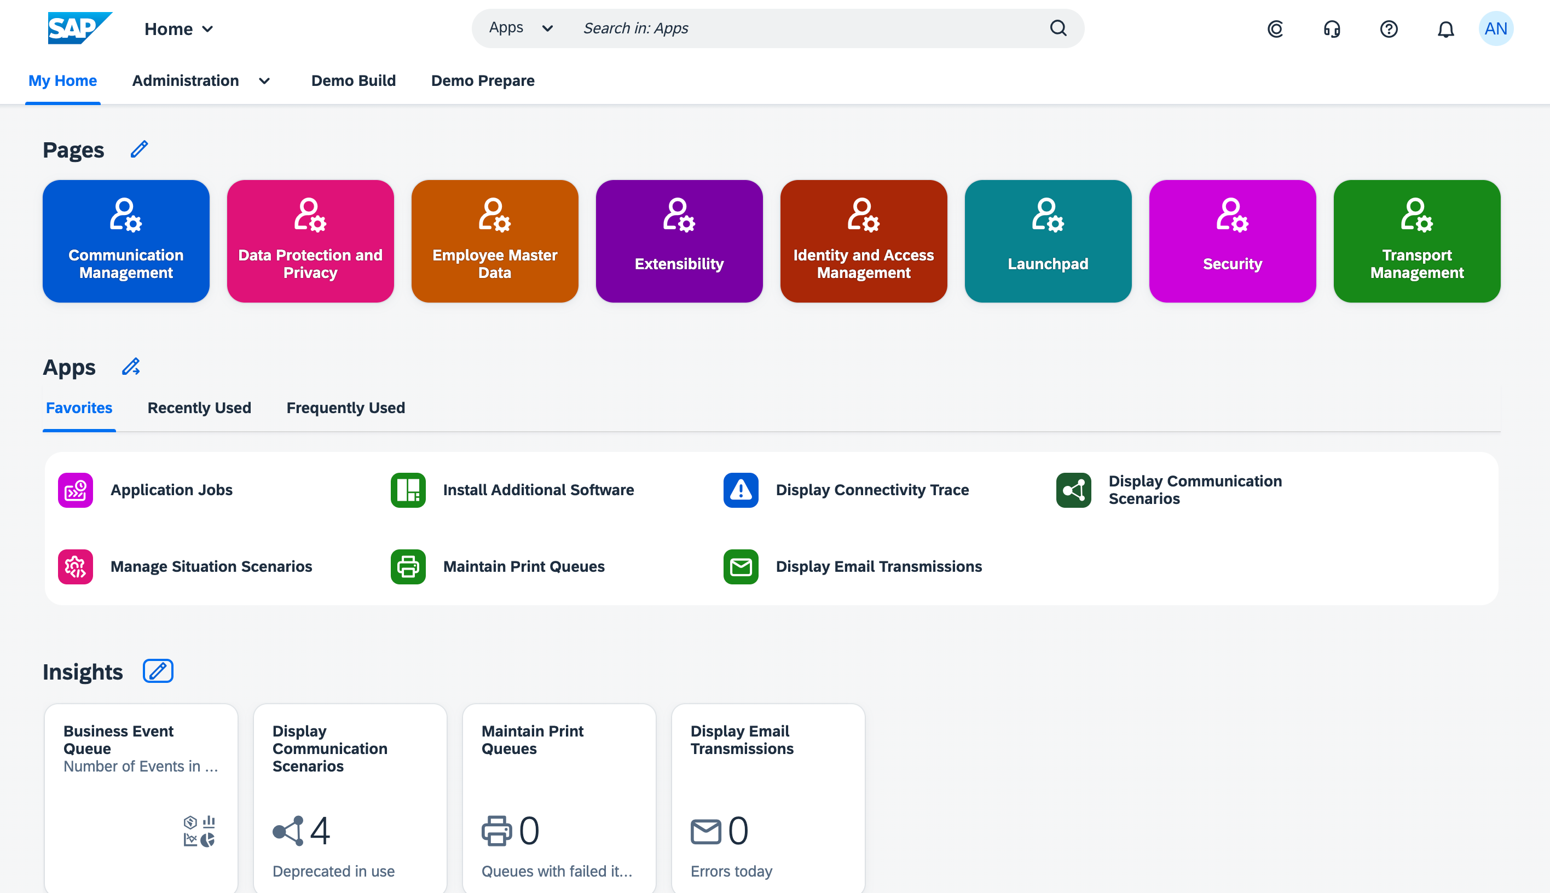Click the search magnifier icon

(1058, 28)
